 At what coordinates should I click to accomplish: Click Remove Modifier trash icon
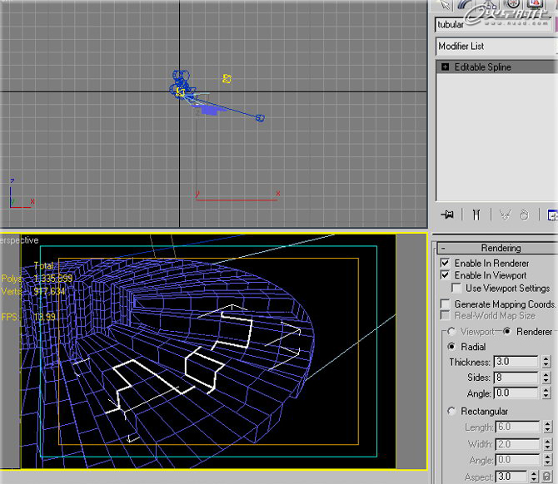click(524, 215)
